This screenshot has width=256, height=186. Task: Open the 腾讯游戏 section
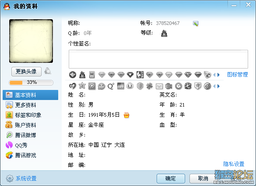tap(30, 155)
